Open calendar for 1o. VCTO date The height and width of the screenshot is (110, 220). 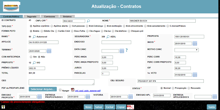click(195, 75)
